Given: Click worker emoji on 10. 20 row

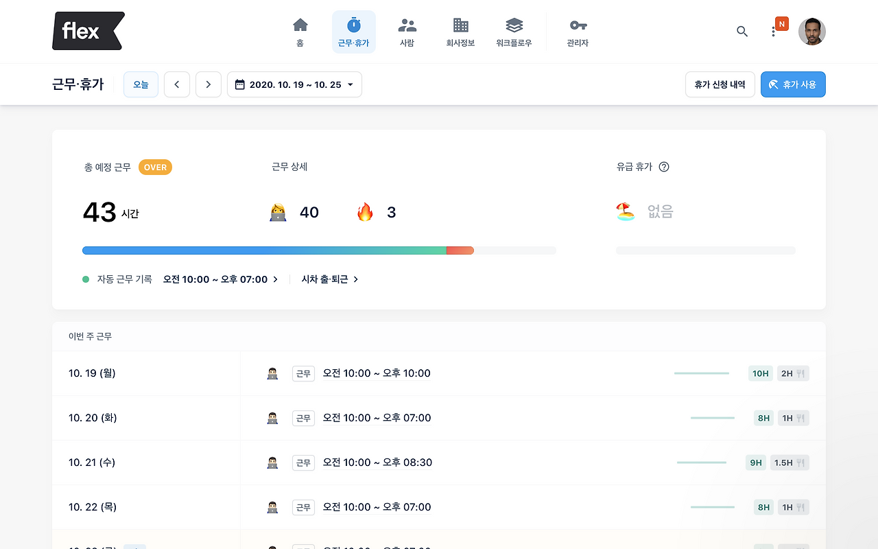Looking at the screenshot, I should pos(272,418).
